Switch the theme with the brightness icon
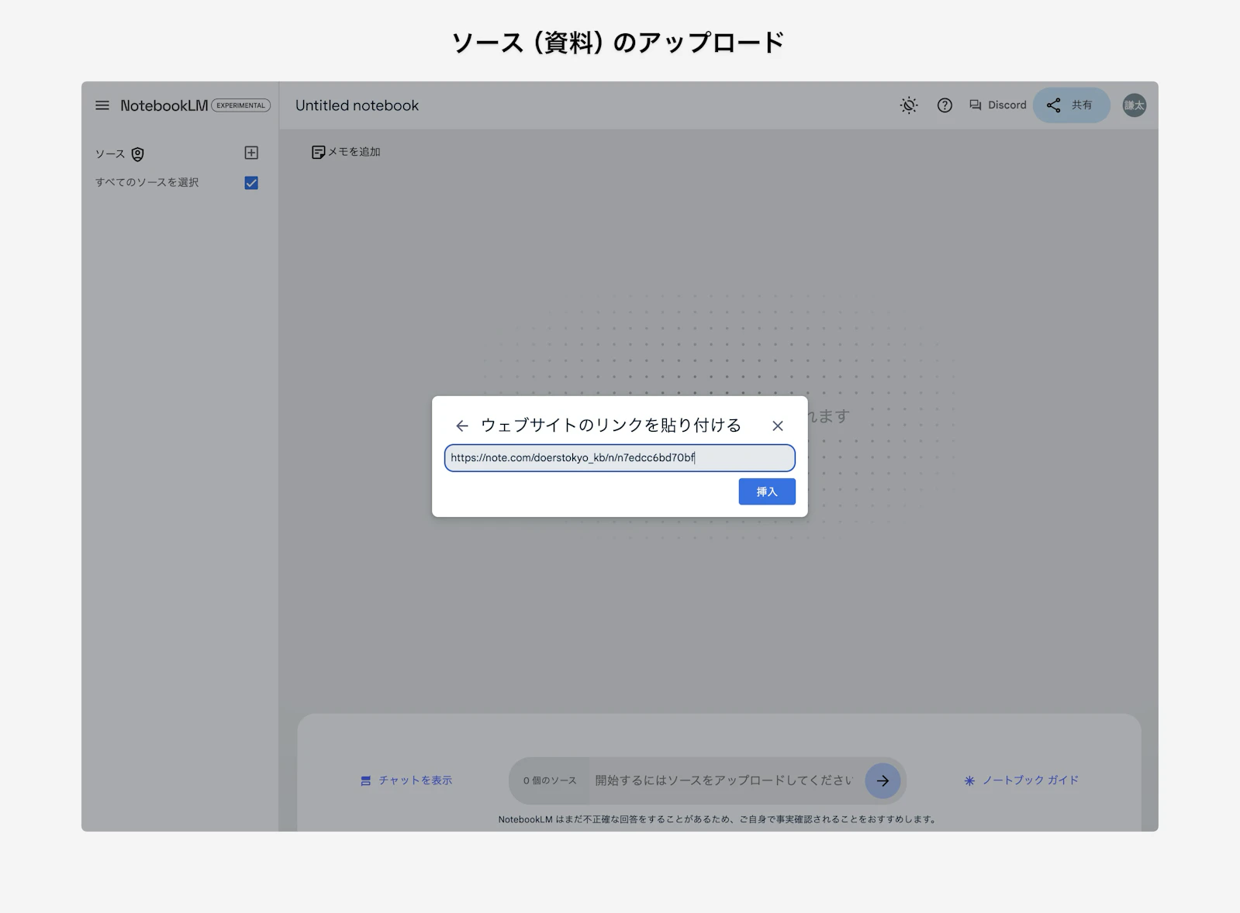1240x913 pixels. [909, 105]
